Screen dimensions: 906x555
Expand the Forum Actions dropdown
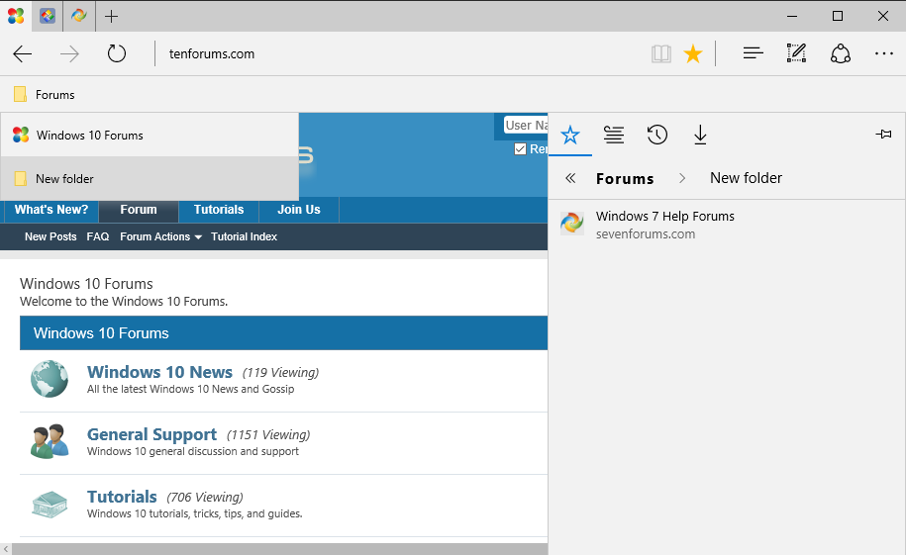(x=160, y=236)
